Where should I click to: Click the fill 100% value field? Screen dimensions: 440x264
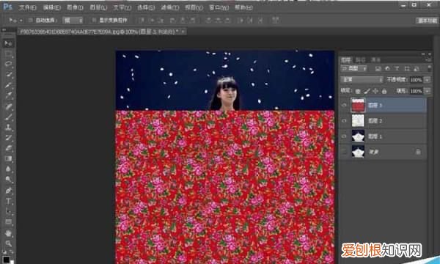416,91
